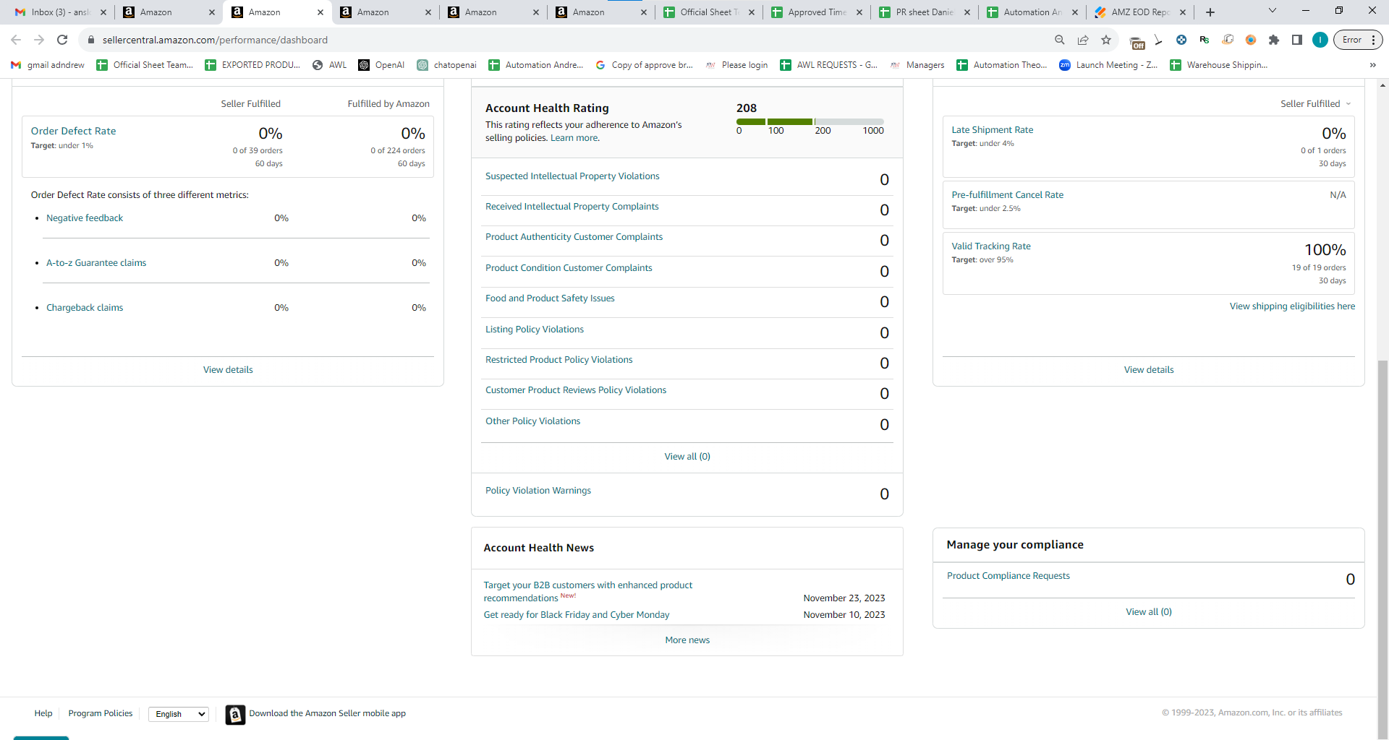Click Learn more about Account Health Rating
This screenshot has height=740, width=1389.
pos(574,138)
